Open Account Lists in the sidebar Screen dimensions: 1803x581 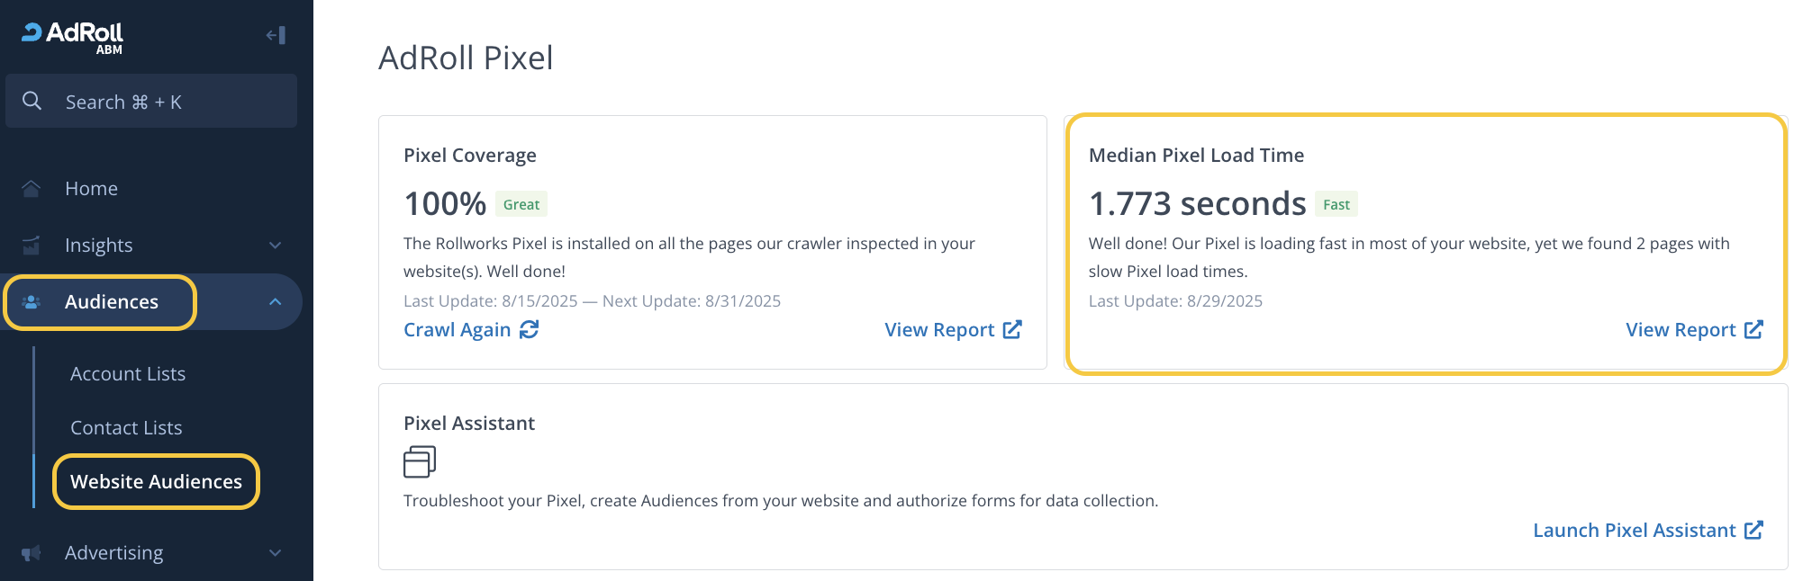(128, 373)
